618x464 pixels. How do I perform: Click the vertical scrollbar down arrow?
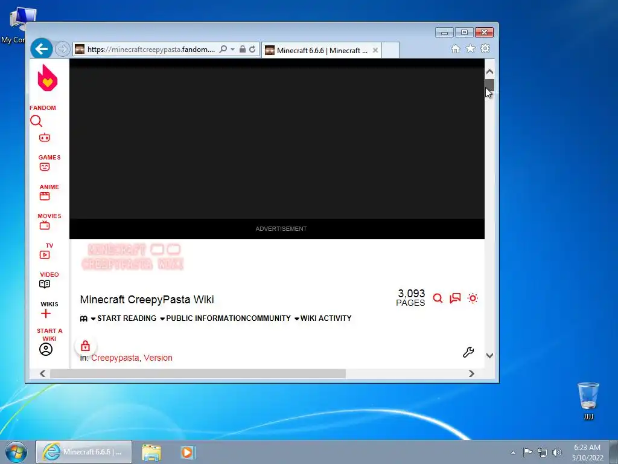coord(489,355)
